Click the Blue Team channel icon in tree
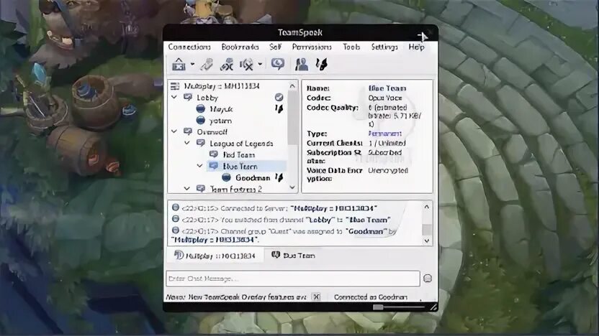 (x=214, y=166)
